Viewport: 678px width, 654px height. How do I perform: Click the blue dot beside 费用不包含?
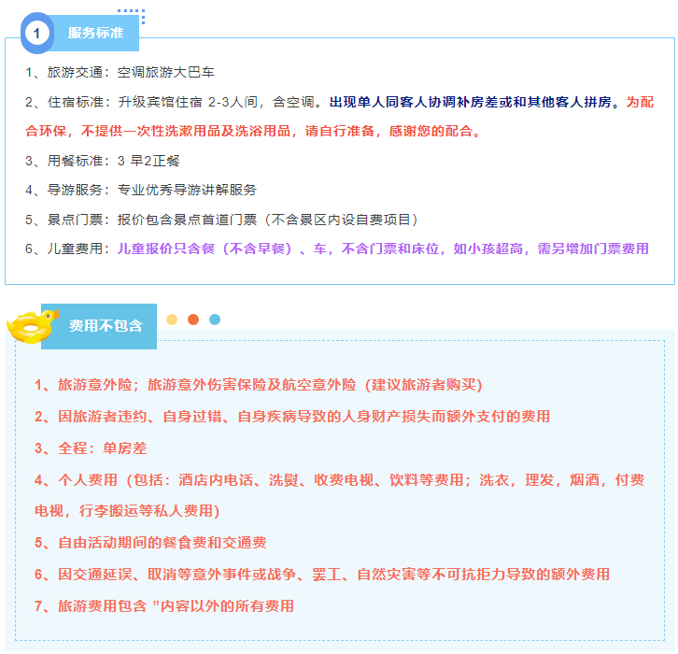[215, 320]
